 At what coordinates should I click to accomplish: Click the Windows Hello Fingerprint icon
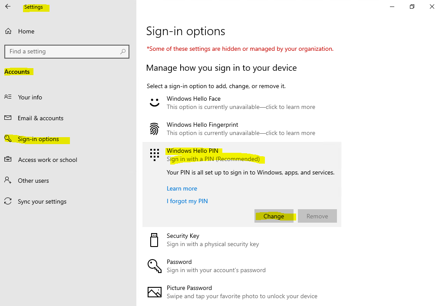154,129
